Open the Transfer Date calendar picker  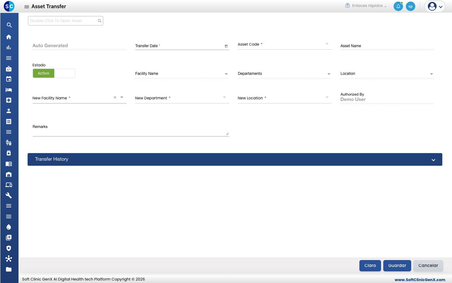coord(226,46)
